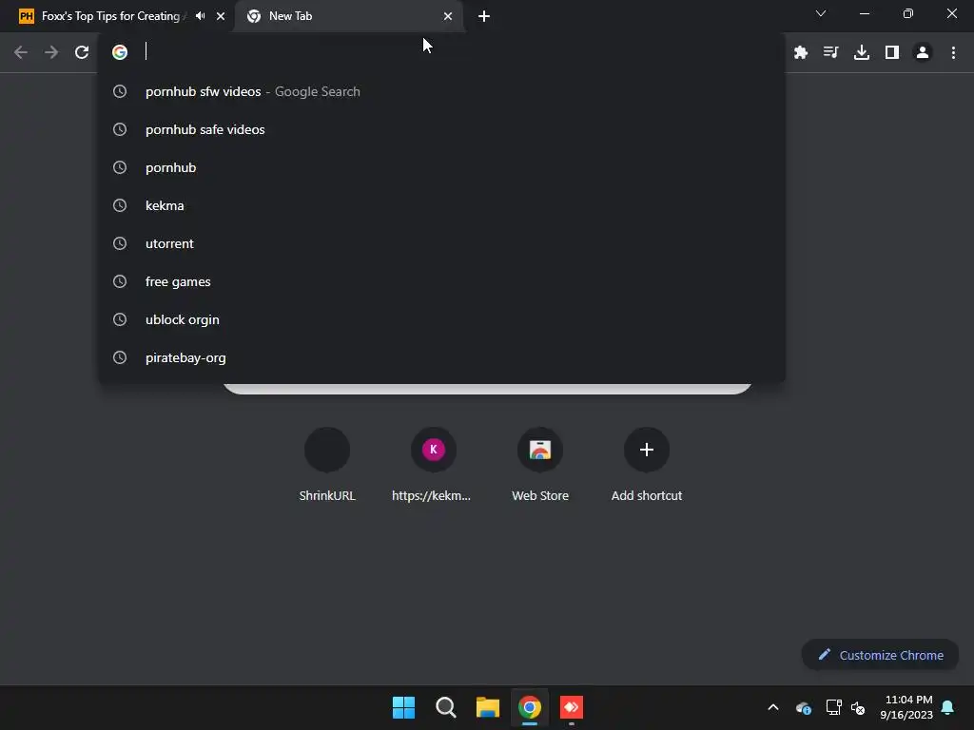Click the network display tray icon
Viewport: 974px width, 730px height.
point(833,707)
